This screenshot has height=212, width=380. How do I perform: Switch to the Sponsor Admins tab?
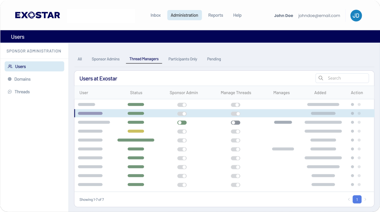[x=106, y=59]
